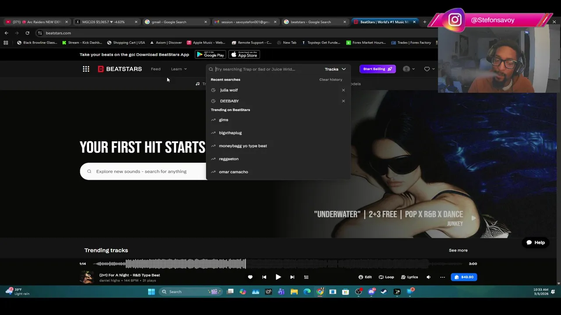The width and height of the screenshot is (561, 315).
Task: Clear the search history
Action: tap(330, 80)
